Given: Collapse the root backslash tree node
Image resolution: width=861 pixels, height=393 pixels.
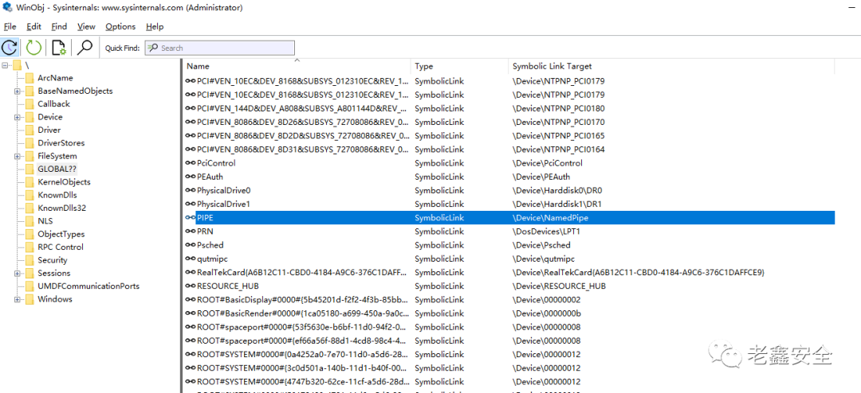Looking at the screenshot, I should coord(6,65).
